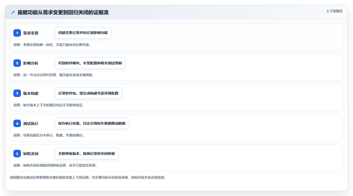Select the 影响分析 step title
Screen dimensions: 353x196
pyautogui.click(x=31, y=63)
